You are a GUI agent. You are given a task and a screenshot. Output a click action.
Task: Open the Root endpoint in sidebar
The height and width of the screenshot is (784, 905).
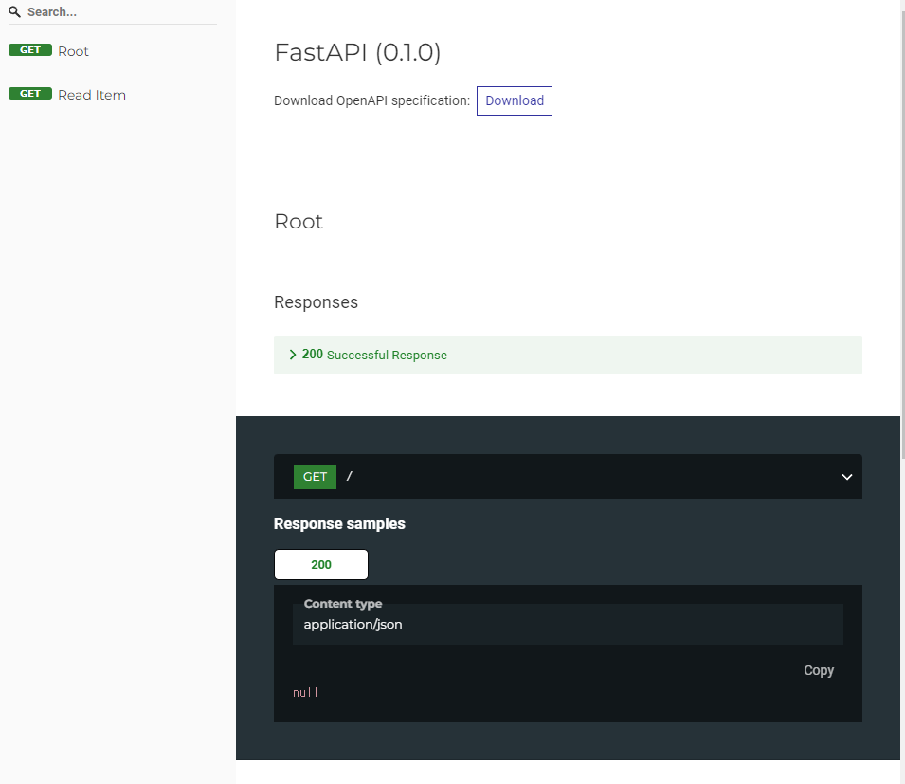(73, 51)
